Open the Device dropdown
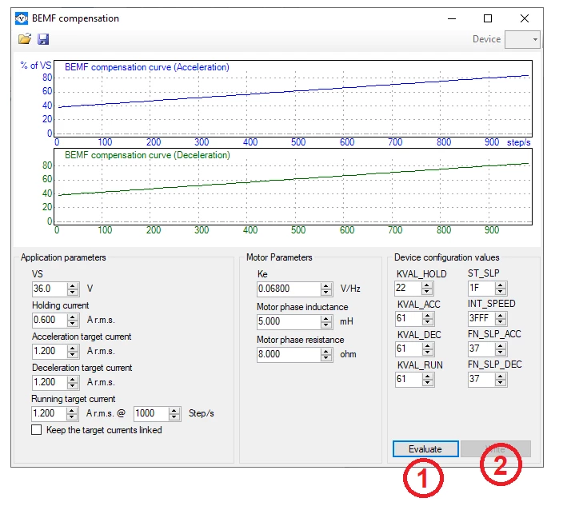Viewport: 563px width, 506px height. tap(522, 39)
